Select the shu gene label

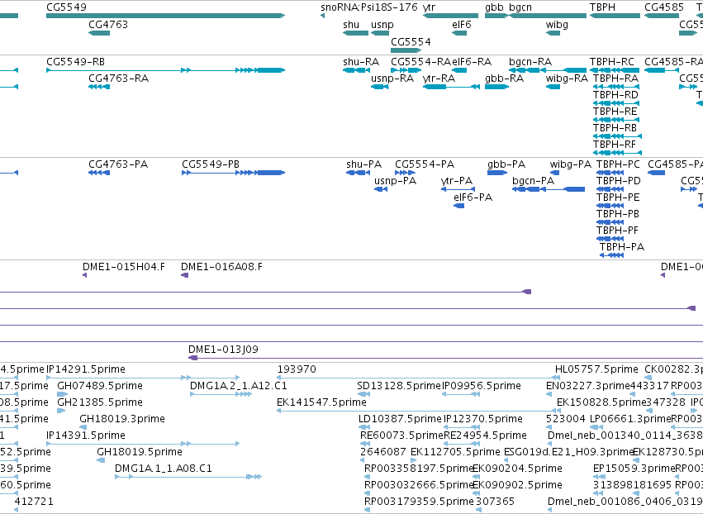(351, 24)
